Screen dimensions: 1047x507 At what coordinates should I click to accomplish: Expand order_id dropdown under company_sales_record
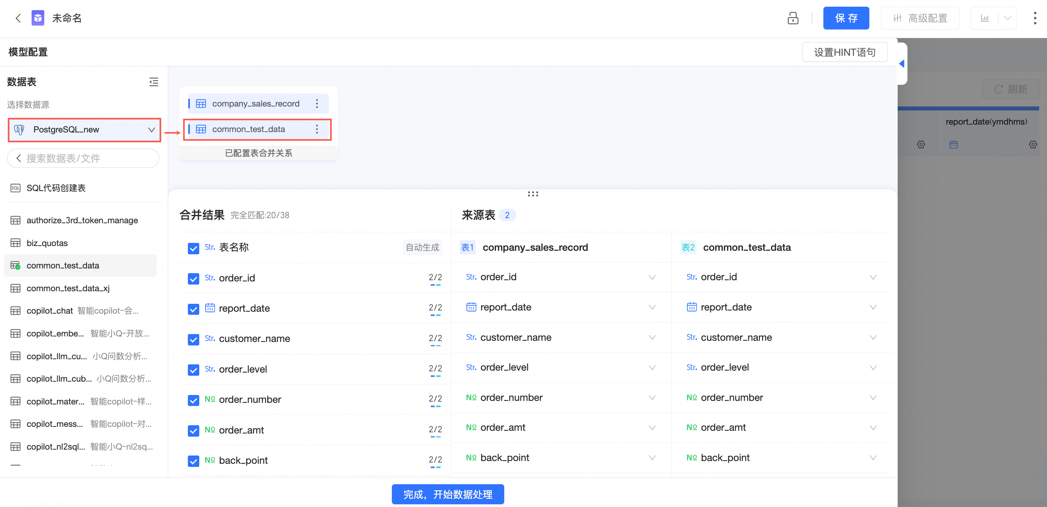[652, 277]
